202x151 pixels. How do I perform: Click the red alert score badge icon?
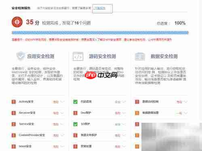click(x=17, y=22)
